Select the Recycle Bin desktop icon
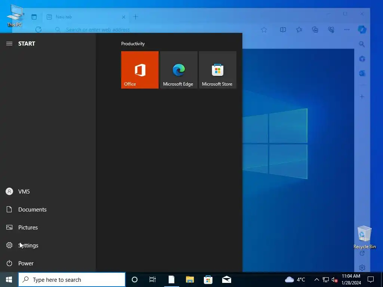The width and height of the screenshot is (383, 287). tap(364, 237)
